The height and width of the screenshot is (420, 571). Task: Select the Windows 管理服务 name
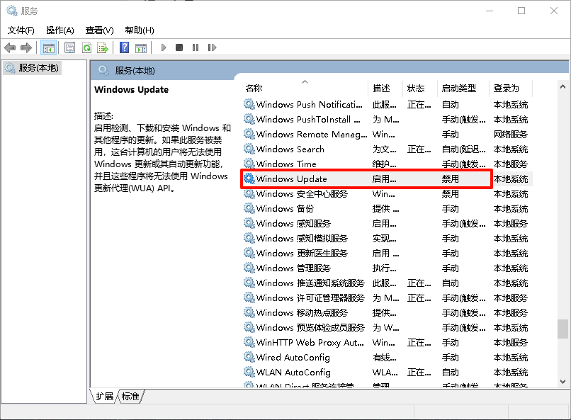click(293, 268)
